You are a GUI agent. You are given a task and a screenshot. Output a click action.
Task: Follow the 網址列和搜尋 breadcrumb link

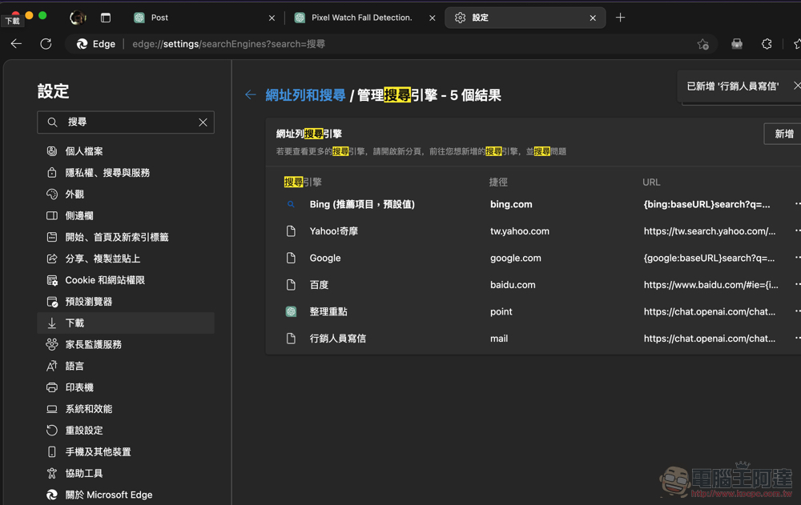pos(305,95)
